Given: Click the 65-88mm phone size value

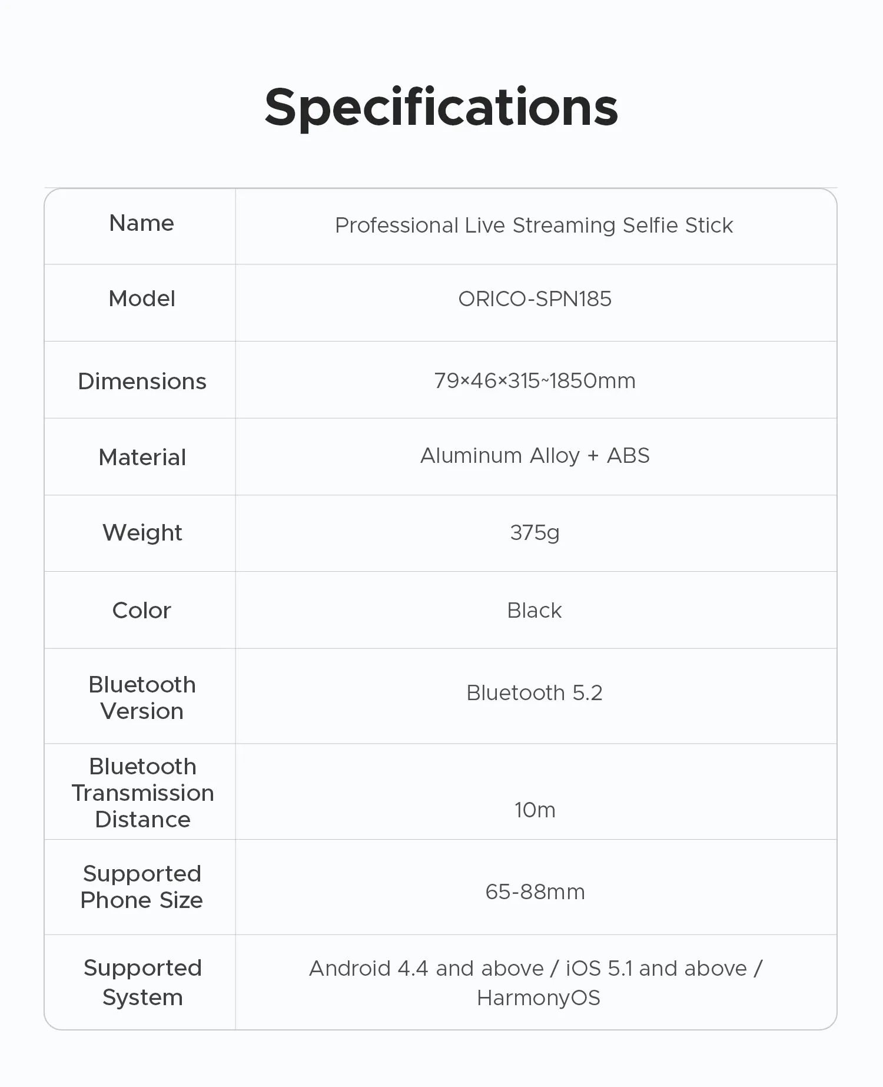Looking at the screenshot, I should 535,892.
